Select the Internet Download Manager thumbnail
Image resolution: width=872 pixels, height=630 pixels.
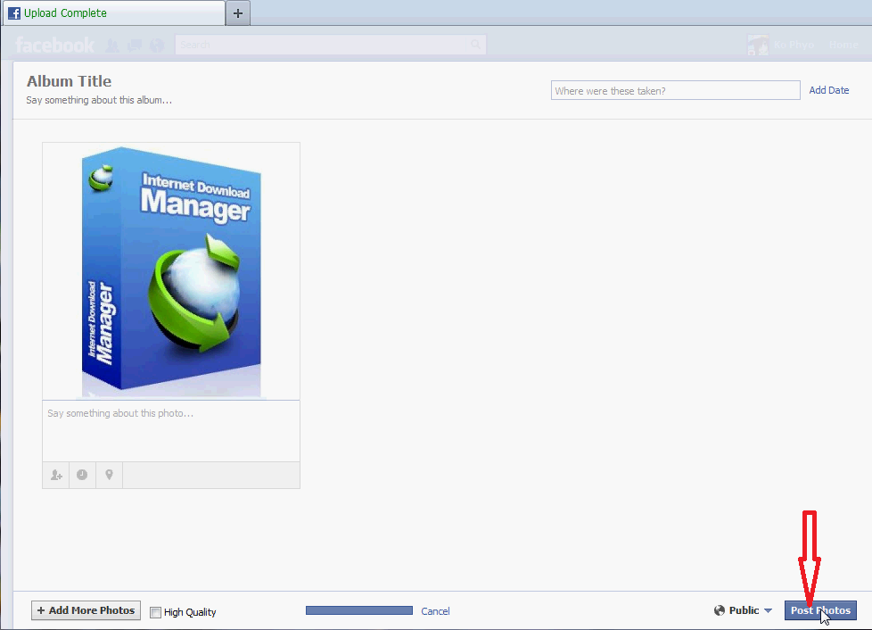pyautogui.click(x=171, y=271)
